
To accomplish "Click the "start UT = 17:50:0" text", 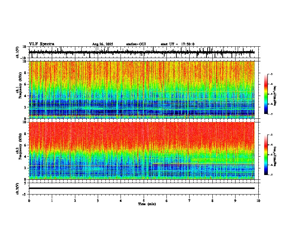I will 177,44.
